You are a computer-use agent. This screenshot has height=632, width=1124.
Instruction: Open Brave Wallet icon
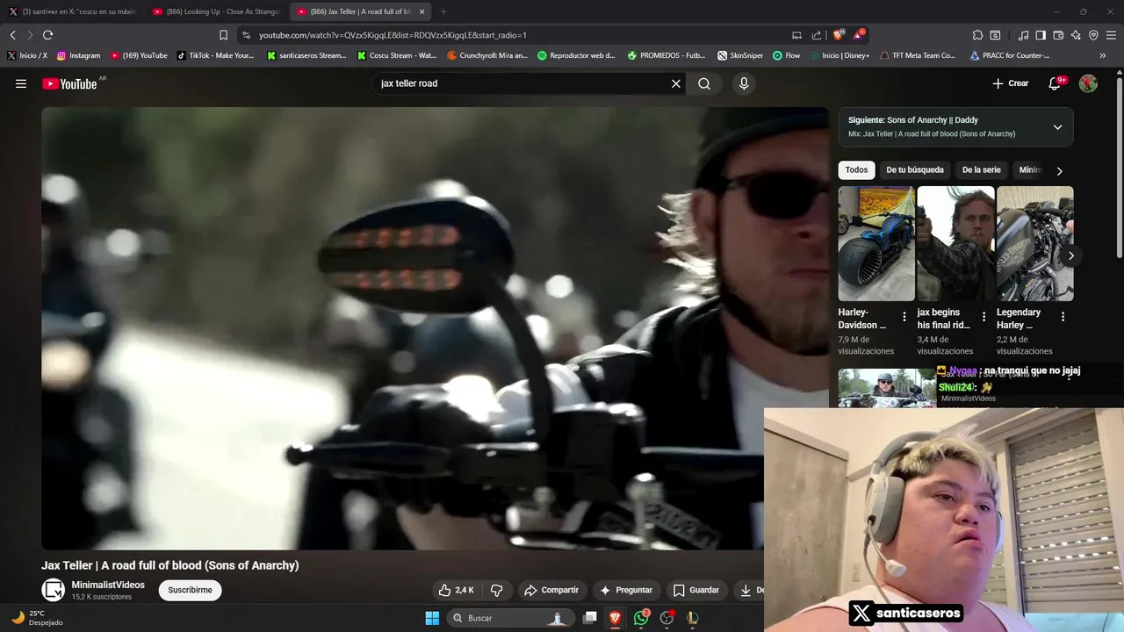[x=1058, y=35]
